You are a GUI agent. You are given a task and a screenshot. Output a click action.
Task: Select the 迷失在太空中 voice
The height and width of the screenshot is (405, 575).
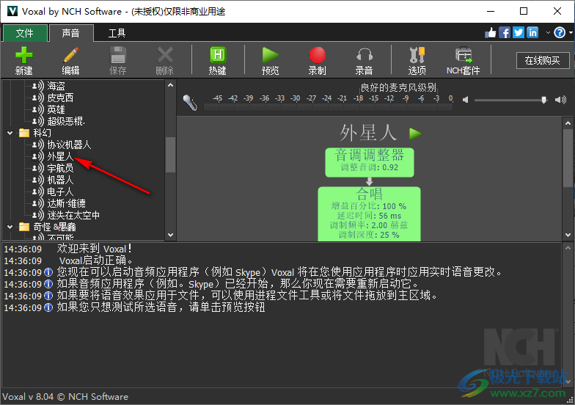tap(73, 216)
